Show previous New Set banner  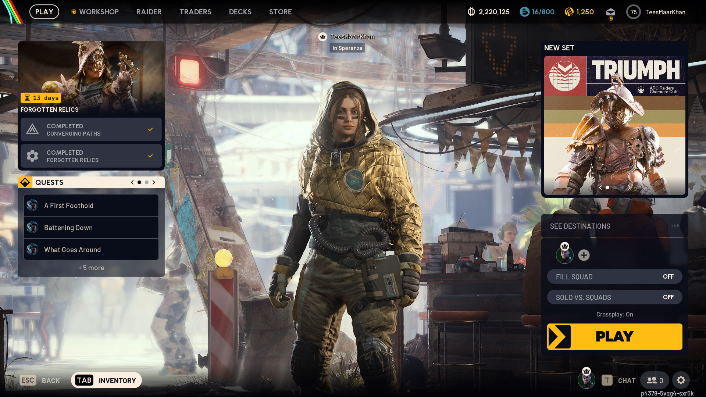pyautogui.click(x=600, y=187)
